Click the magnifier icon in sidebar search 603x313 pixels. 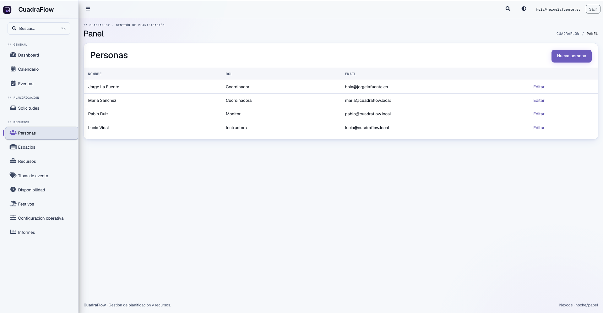[x=14, y=28]
